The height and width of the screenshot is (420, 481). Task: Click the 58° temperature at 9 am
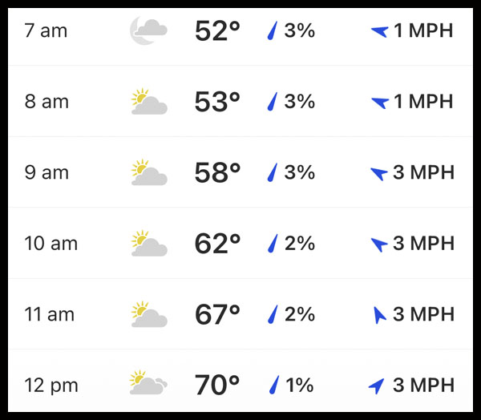(217, 172)
